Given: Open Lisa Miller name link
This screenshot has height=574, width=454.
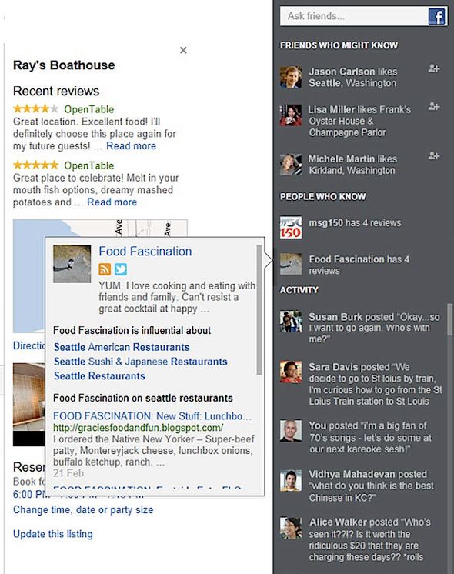Looking at the screenshot, I should [x=332, y=109].
